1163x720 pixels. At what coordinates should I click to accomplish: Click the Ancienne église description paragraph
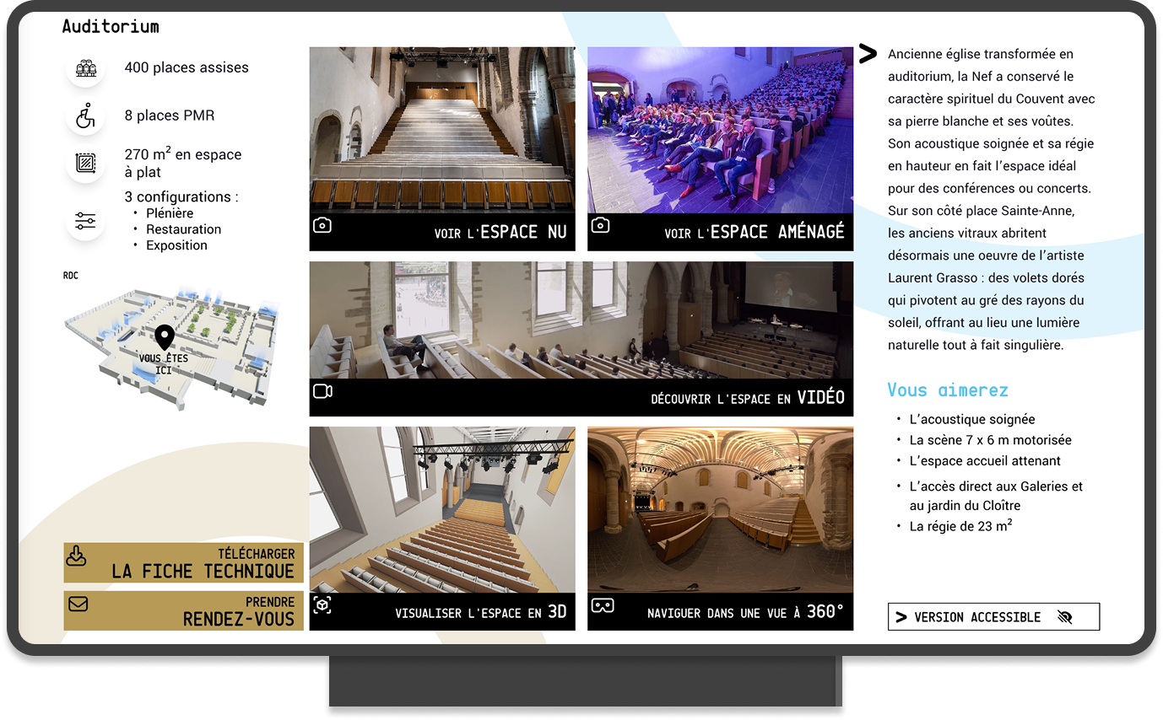[x=992, y=200]
